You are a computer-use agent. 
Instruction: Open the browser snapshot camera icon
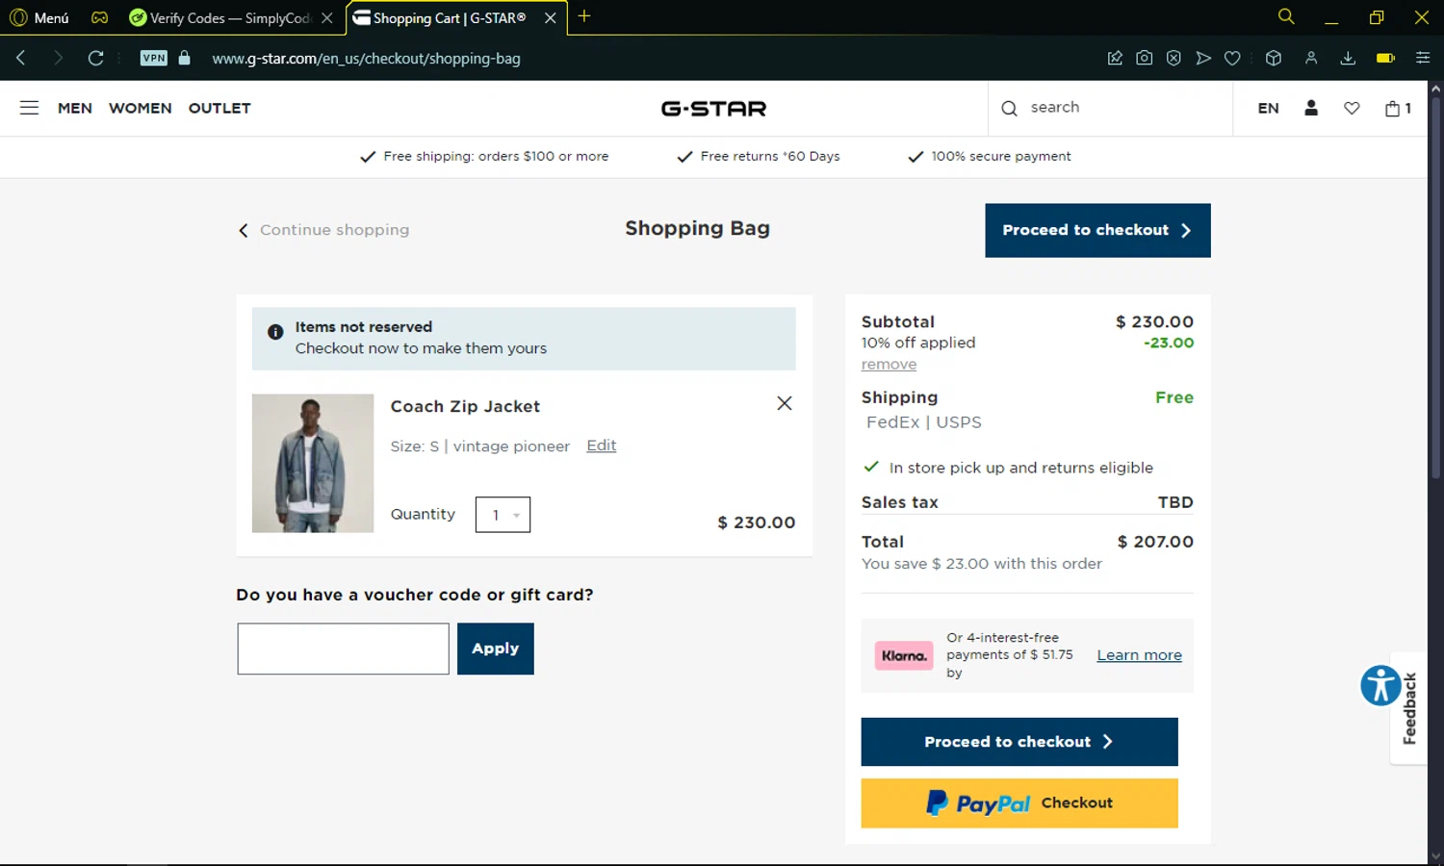[x=1144, y=58]
